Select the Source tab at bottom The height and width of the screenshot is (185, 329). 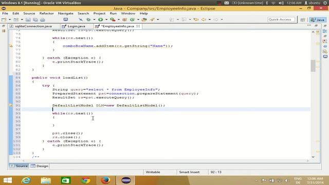[x=19, y=166]
